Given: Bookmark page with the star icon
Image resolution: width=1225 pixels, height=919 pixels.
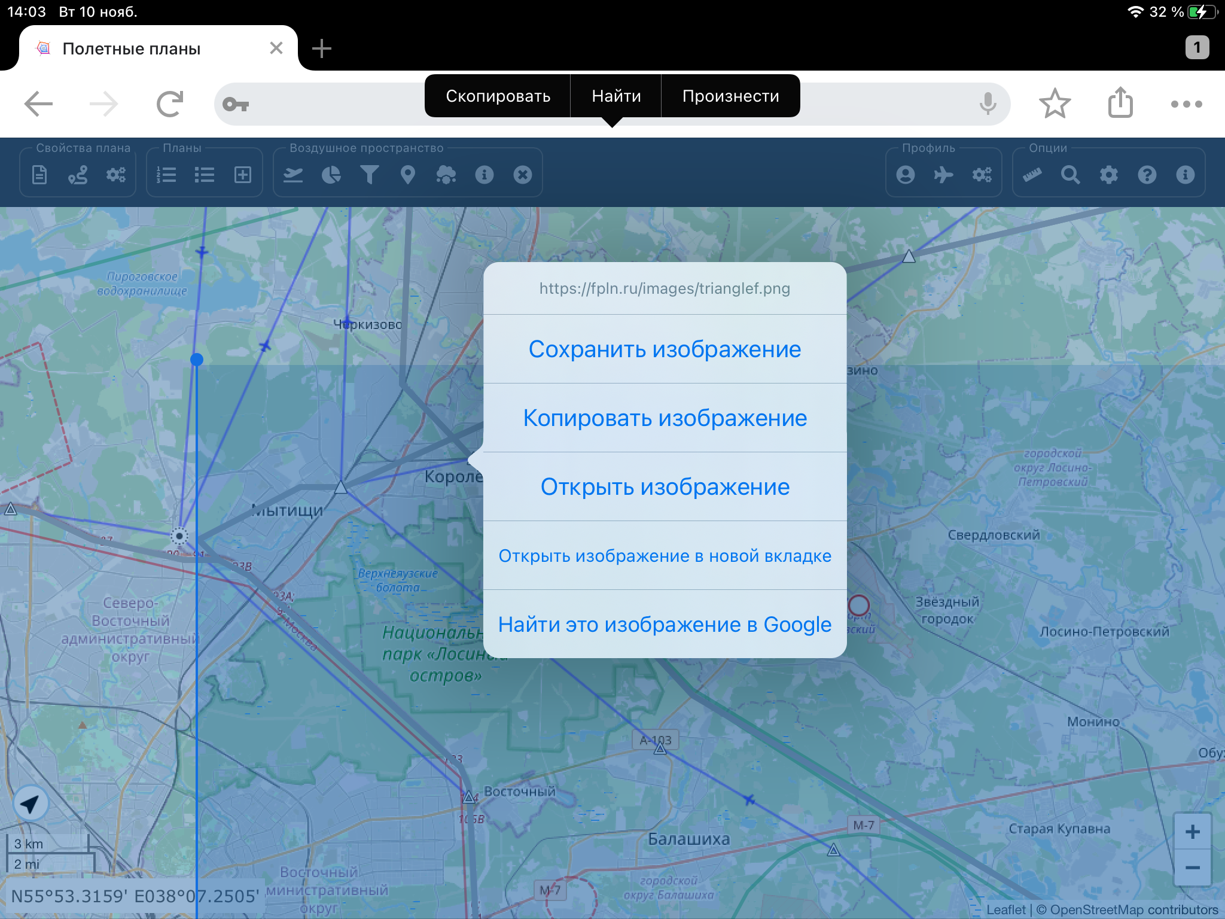Looking at the screenshot, I should click(1055, 104).
